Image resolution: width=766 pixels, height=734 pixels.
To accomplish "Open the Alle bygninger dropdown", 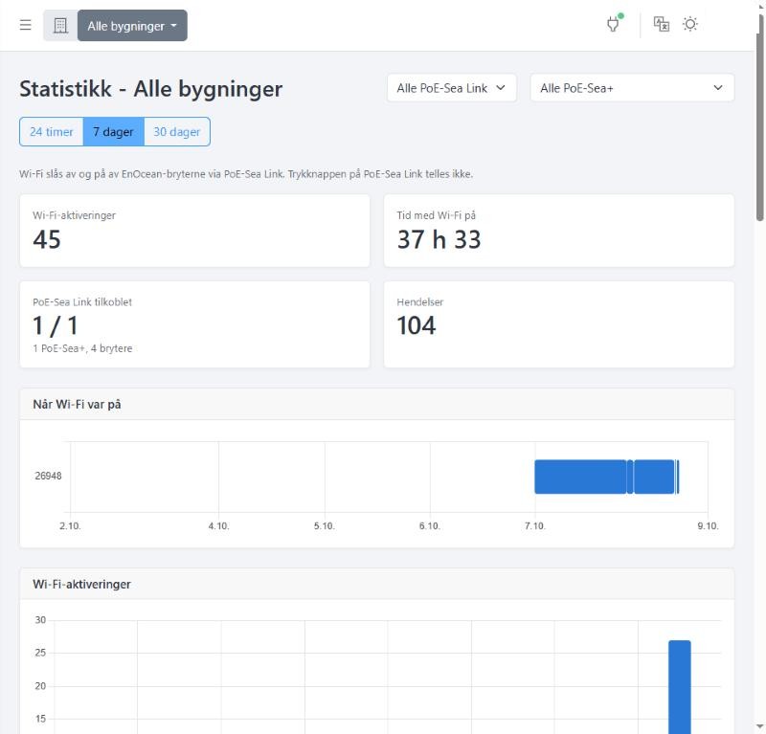I will pyautogui.click(x=132, y=26).
